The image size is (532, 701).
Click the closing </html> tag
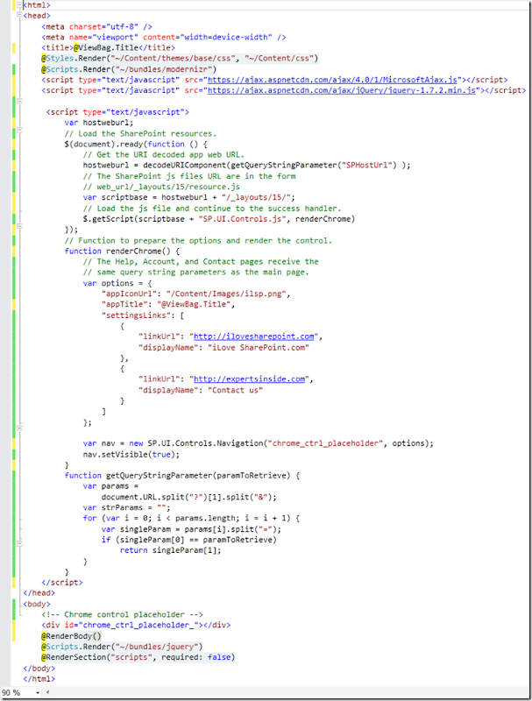coord(39,679)
